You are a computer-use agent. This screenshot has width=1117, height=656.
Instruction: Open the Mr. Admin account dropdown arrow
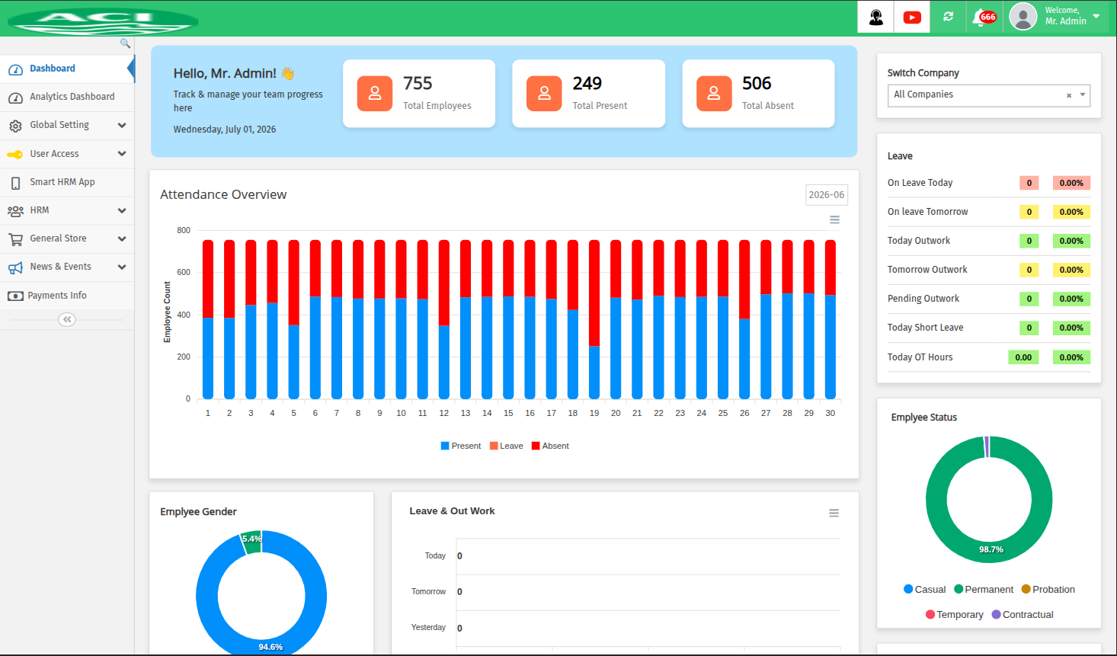1096,16
